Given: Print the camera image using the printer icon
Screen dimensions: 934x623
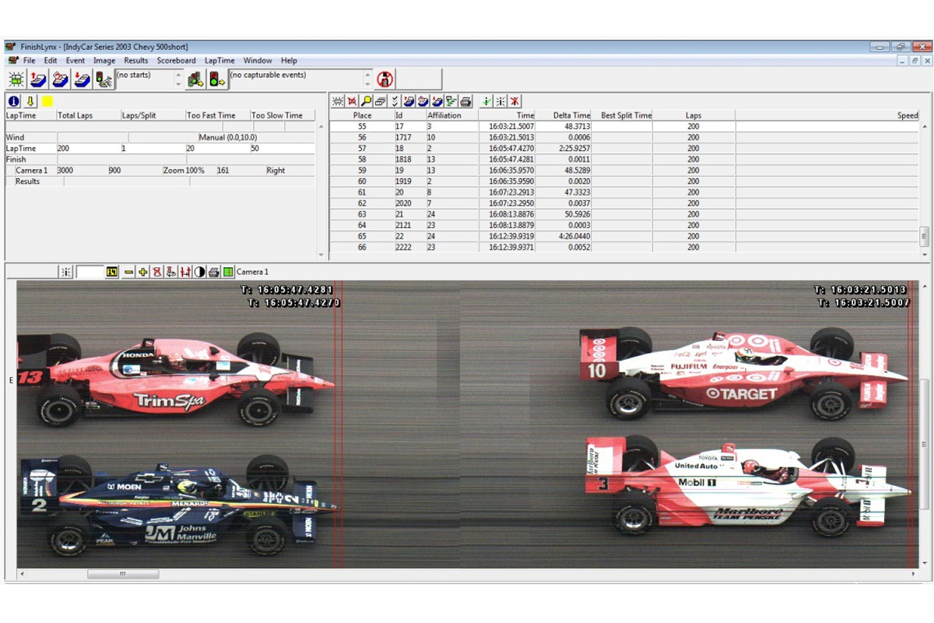Looking at the screenshot, I should (x=213, y=272).
